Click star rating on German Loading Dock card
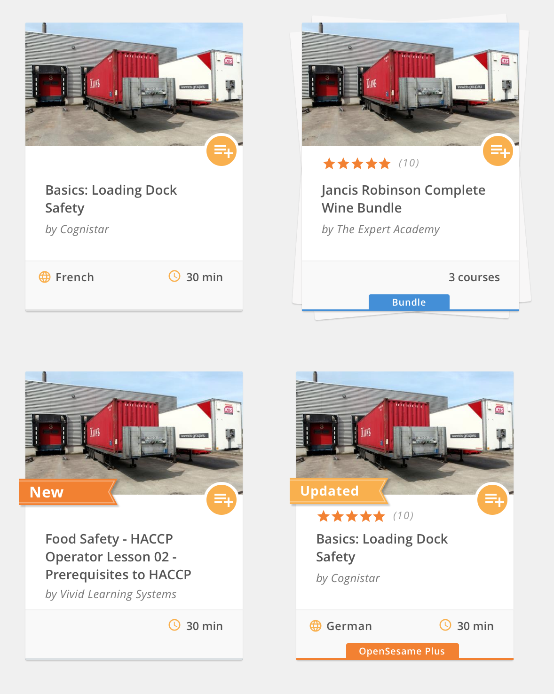This screenshot has height=694, width=554. pos(351,516)
